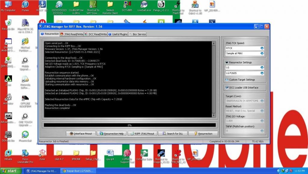Select the LiveSuit.exe desktop icon
The image size is (308, 174).
144,6
